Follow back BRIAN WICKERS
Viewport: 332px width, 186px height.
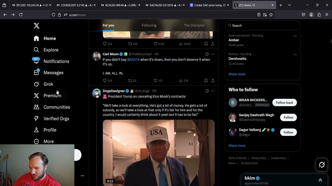(285, 103)
